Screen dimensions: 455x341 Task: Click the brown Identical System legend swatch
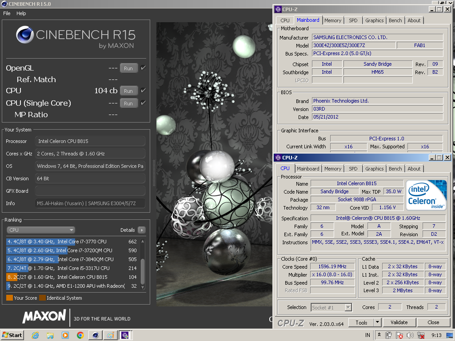click(x=42, y=298)
